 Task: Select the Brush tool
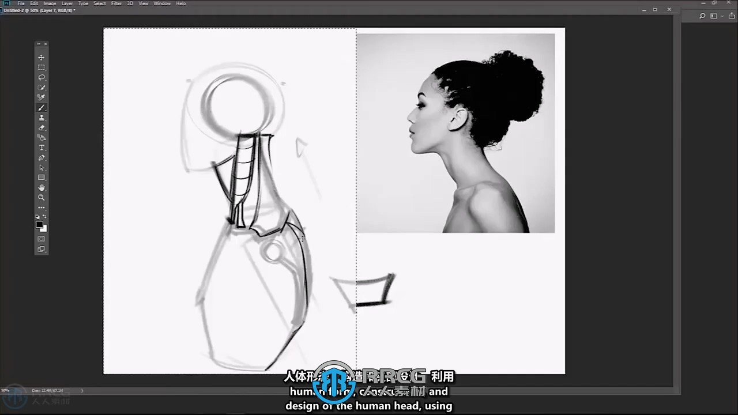42,108
